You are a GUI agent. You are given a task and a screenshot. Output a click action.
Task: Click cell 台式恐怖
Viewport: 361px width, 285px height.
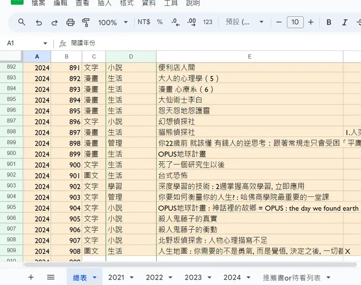coord(250,175)
